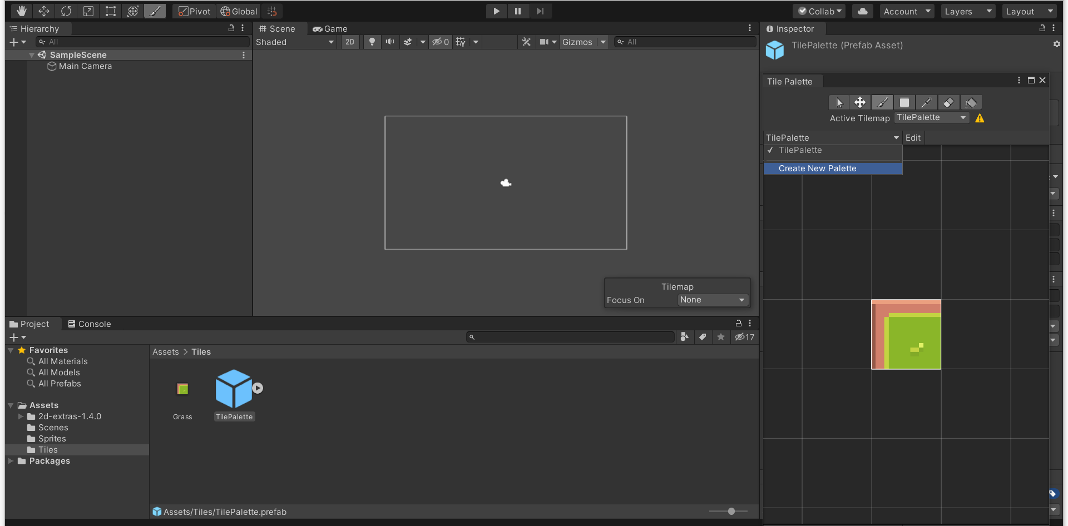The width and height of the screenshot is (1068, 526).
Task: Choose the Eraser tool in Tile Palette
Action: (x=949, y=102)
